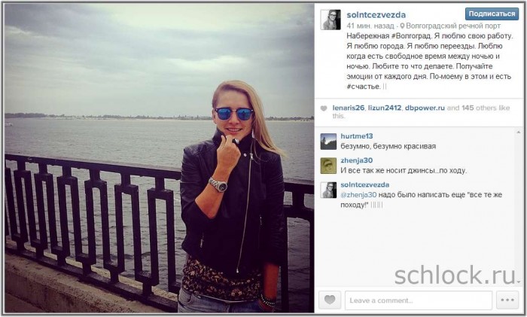Click the comments scrollbar up arrow
Image resolution: width=527 pixels, height=317 pixels.
coord(518,133)
